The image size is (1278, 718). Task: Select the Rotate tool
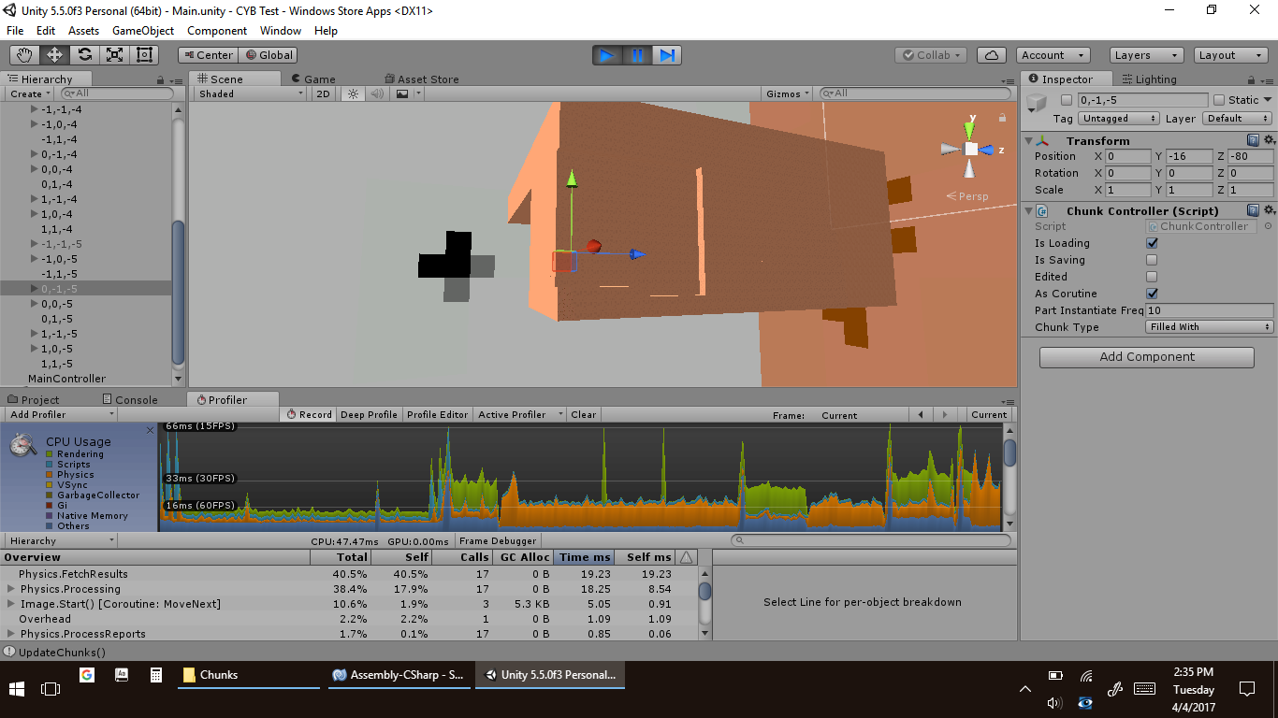click(85, 55)
